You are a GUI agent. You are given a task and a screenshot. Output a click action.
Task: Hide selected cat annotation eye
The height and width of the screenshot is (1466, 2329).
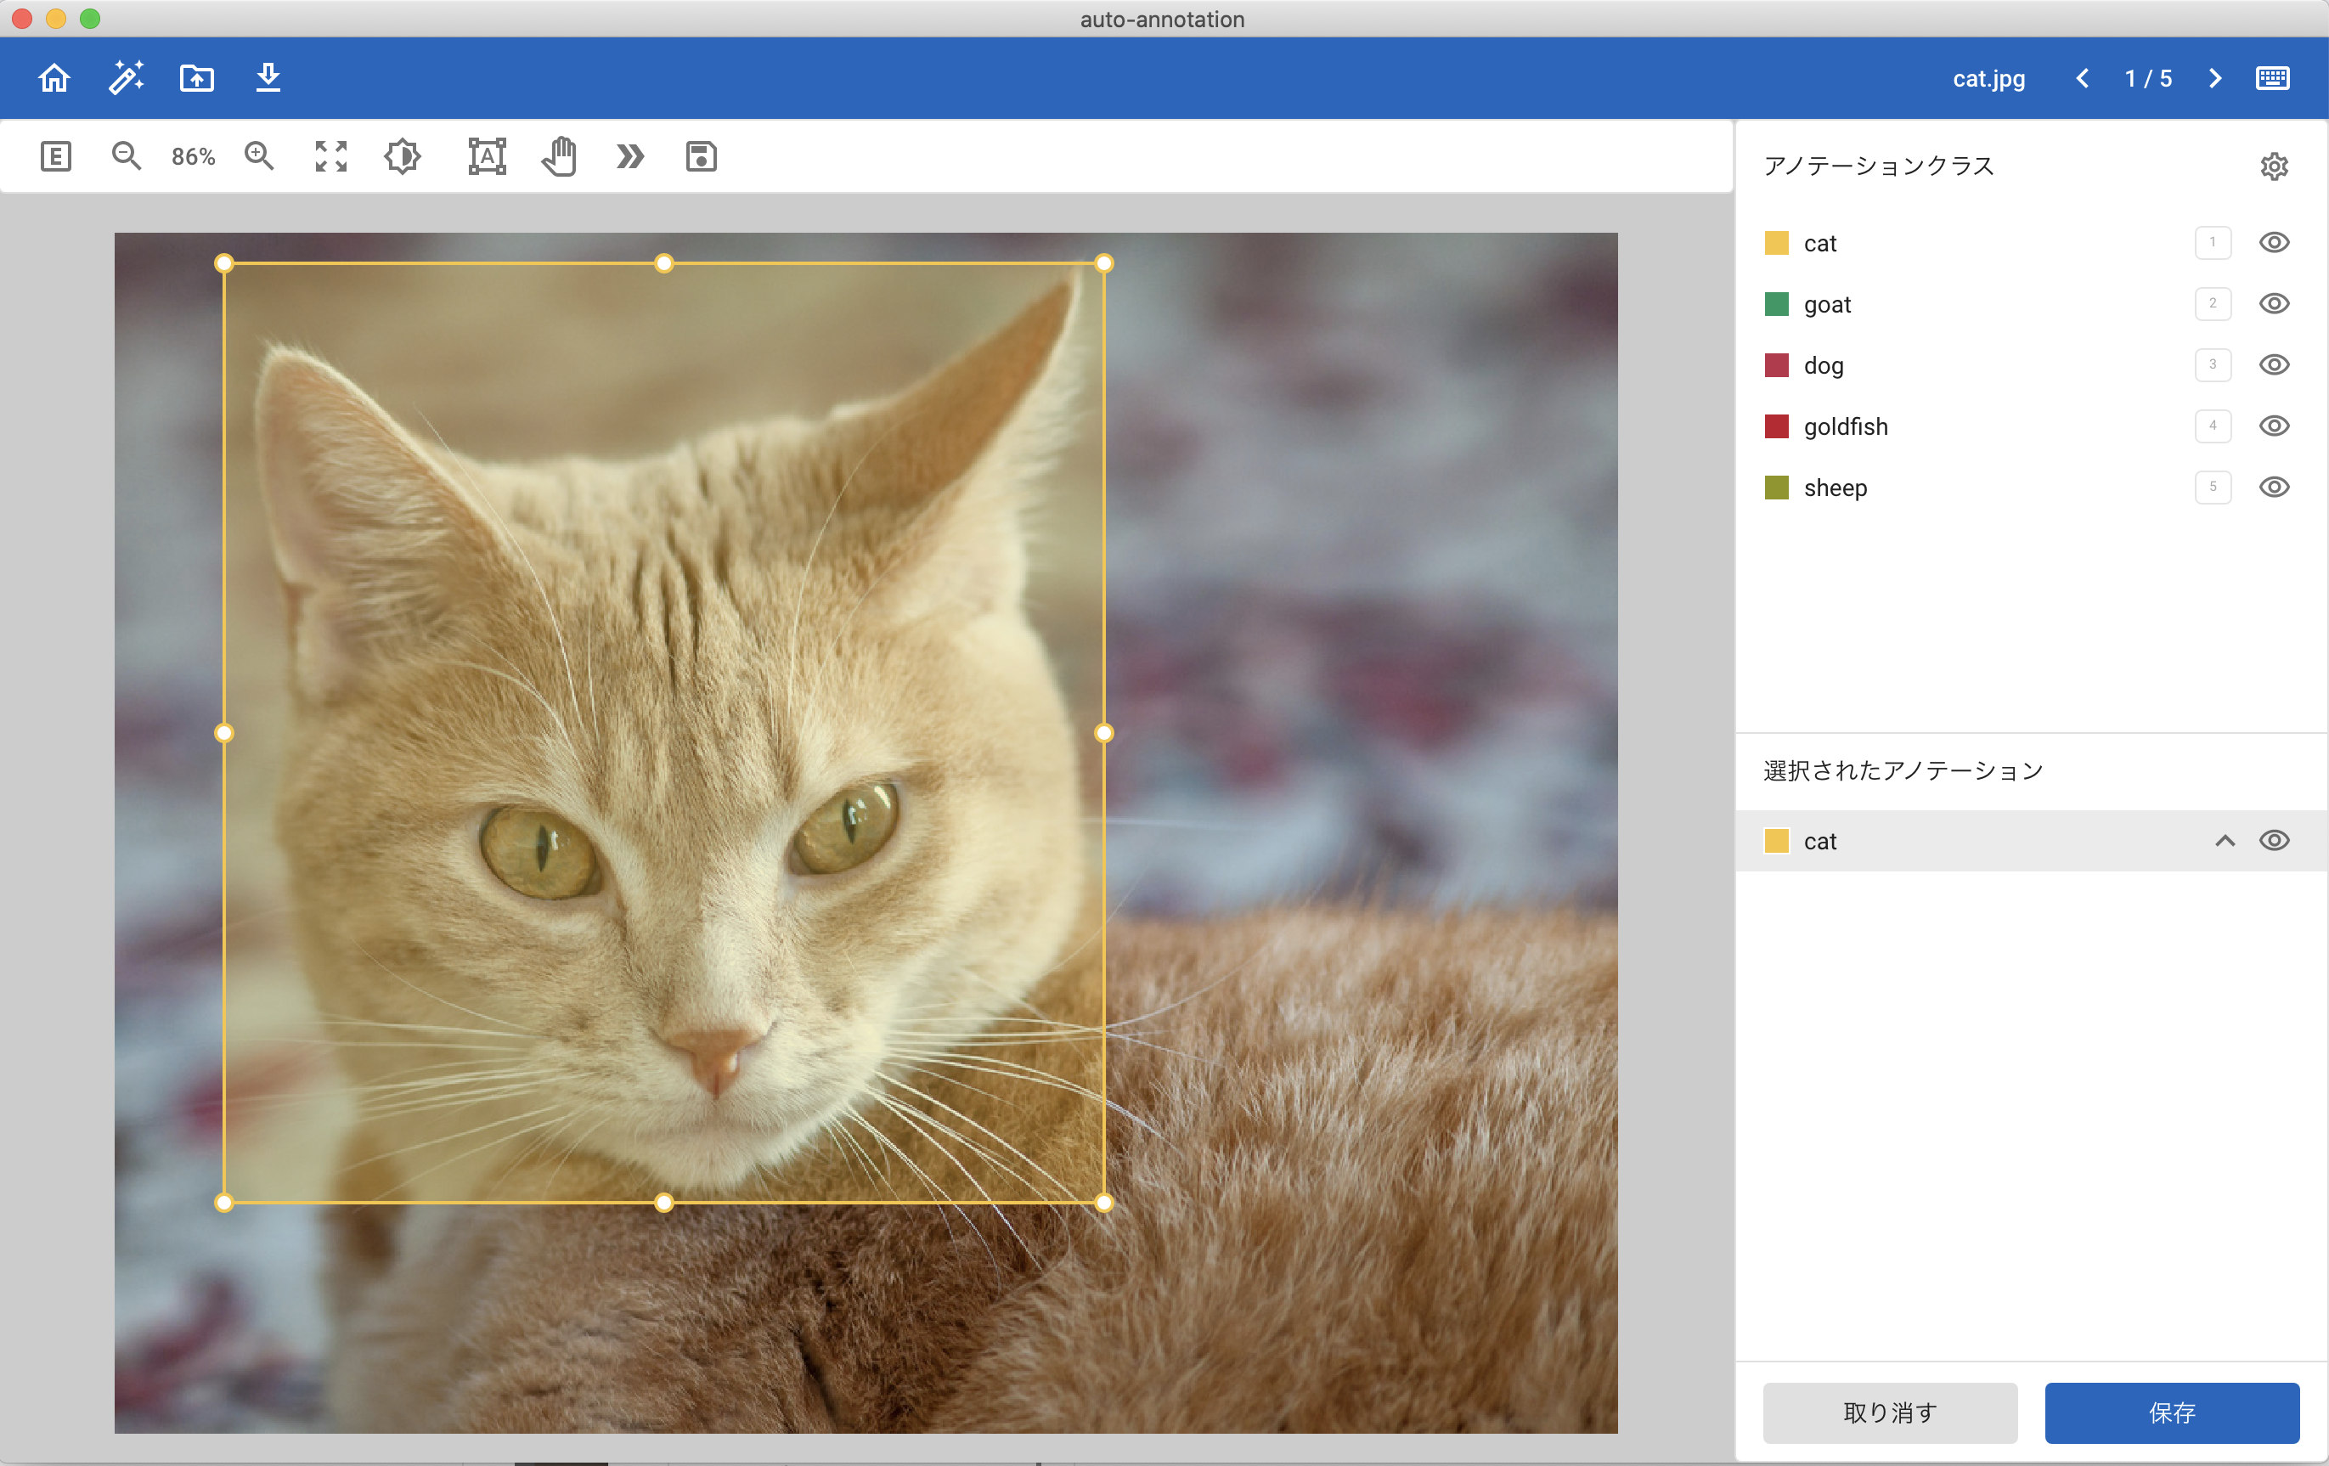tap(2273, 840)
